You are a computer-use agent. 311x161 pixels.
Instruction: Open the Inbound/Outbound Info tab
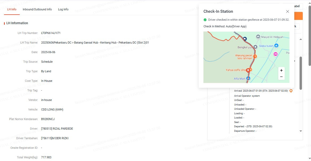37,9
